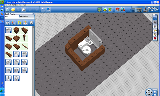Switch to Build mode with the green brick and cursor
This screenshot has height=96, width=160.
(x=100, y=9)
